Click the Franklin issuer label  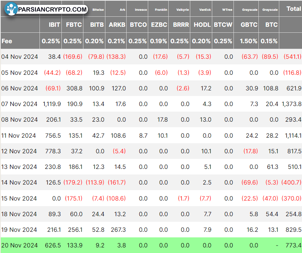[x=161, y=10]
